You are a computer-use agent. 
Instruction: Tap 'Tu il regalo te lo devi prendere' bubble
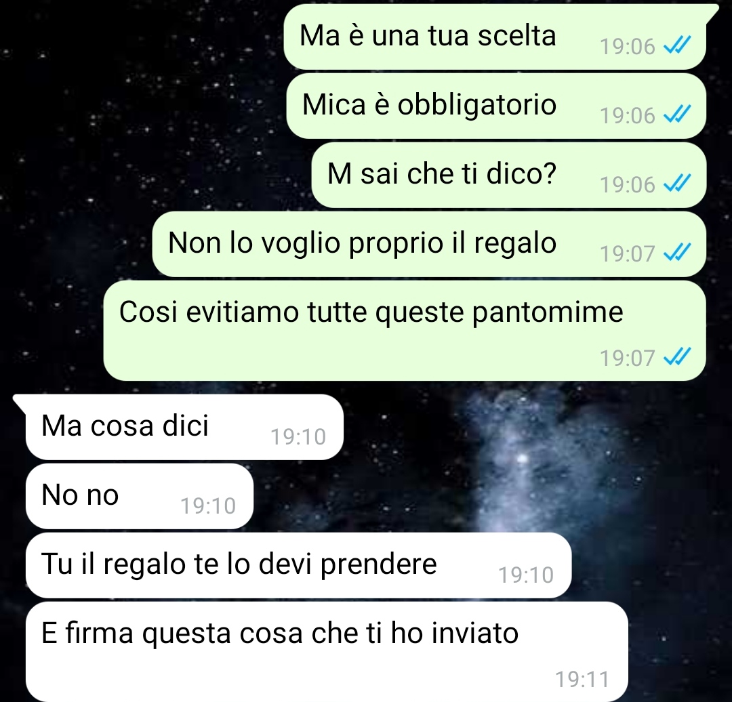click(299, 565)
